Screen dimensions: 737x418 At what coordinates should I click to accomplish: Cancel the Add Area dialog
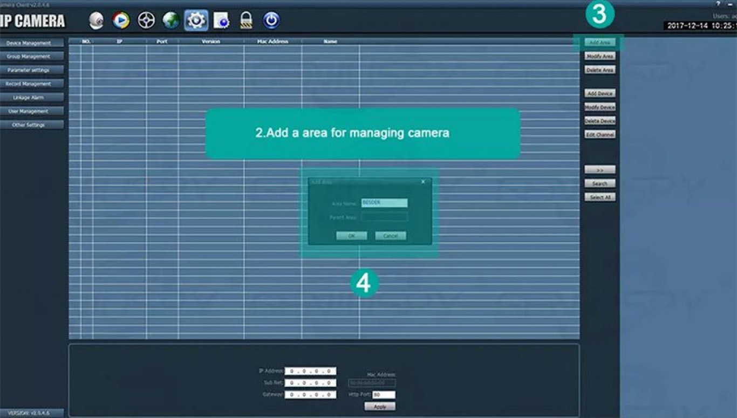(391, 236)
